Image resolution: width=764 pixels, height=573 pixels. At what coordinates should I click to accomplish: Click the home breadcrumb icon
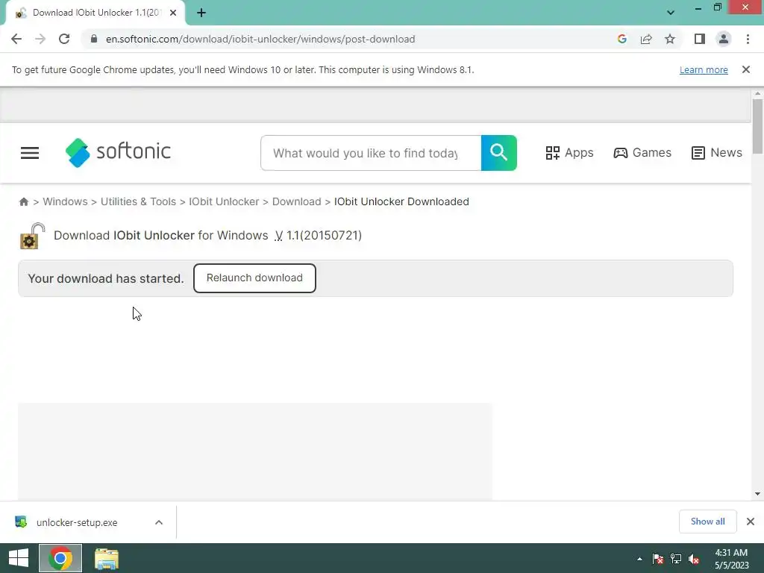tap(23, 201)
